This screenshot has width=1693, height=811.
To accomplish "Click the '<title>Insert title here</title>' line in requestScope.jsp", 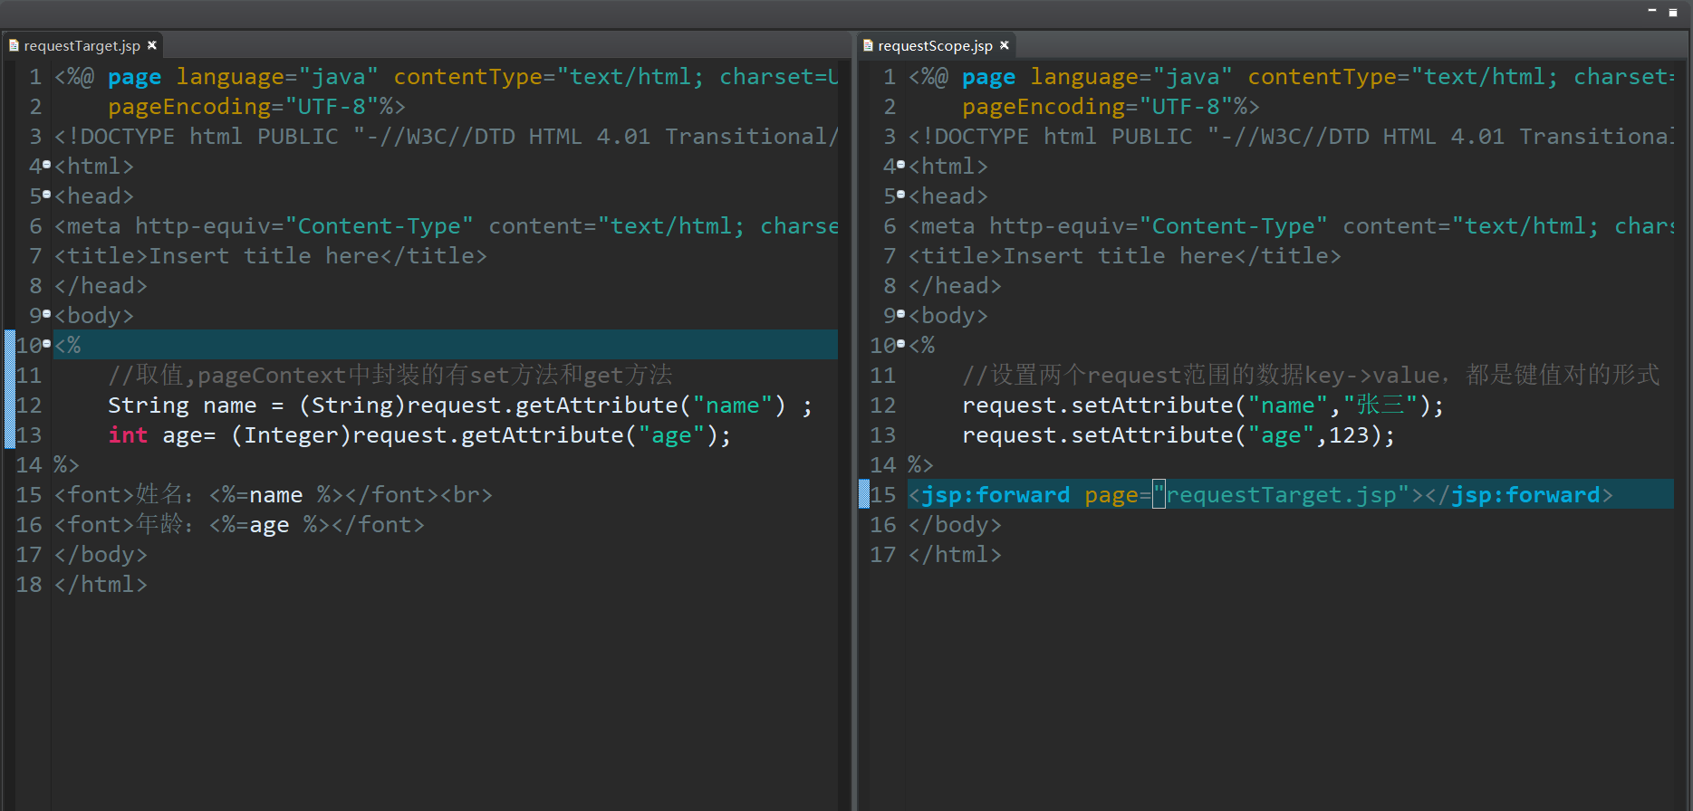I will click(1124, 255).
